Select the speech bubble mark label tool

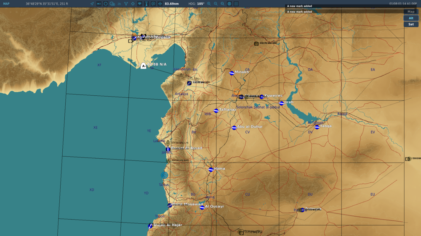[153, 4]
